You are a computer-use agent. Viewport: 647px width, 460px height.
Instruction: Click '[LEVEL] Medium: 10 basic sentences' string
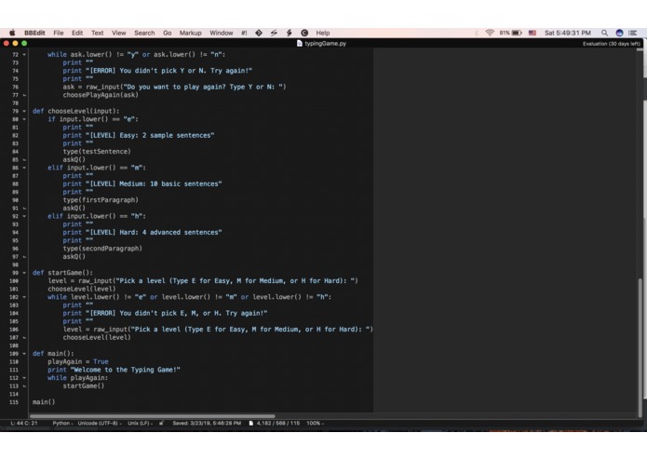(x=154, y=183)
